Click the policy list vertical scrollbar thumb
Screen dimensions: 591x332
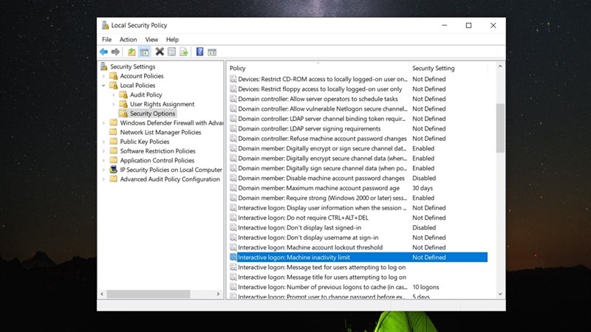tap(500, 128)
